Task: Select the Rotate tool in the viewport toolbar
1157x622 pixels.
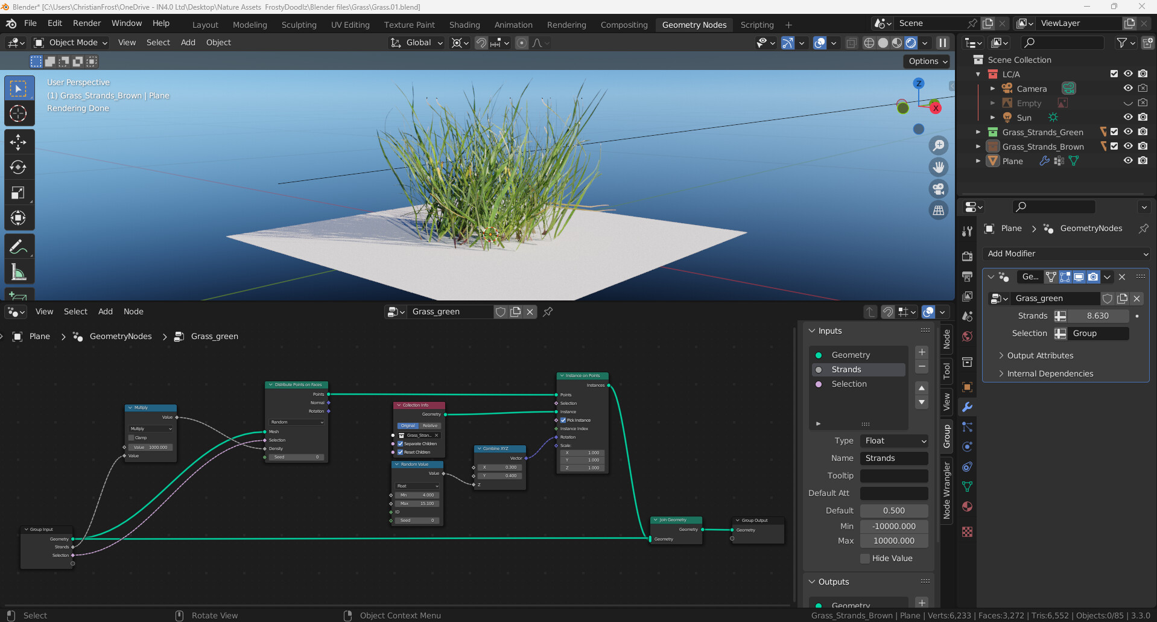Action: 19,167
